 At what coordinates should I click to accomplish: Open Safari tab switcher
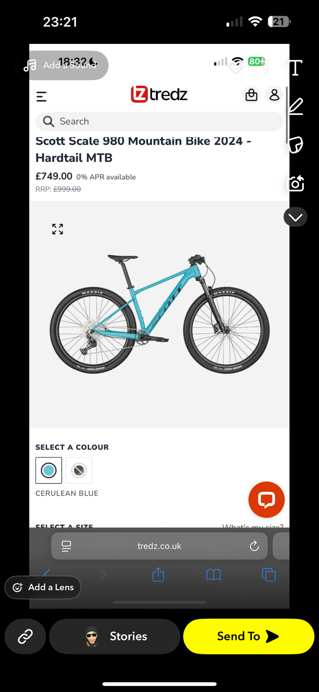click(x=269, y=574)
